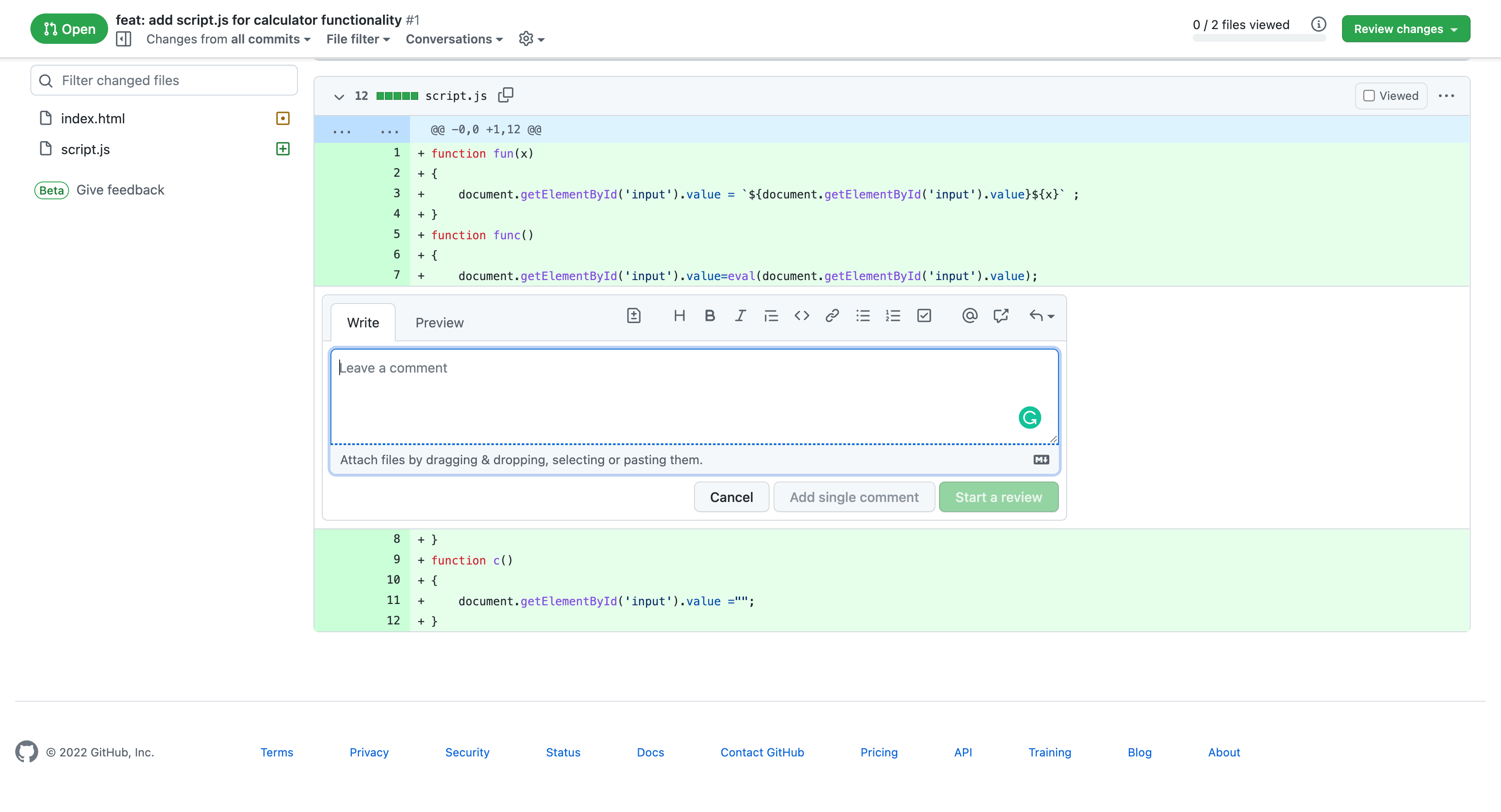
Task: Open Changes from all commits dropdown
Action: click(228, 39)
